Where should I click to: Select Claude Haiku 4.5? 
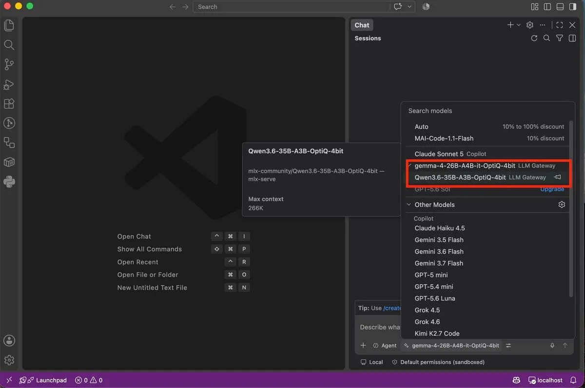tap(487, 228)
